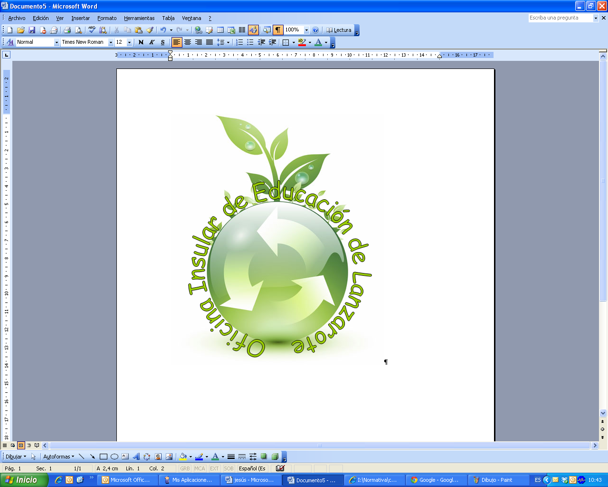This screenshot has height=487, width=608.
Task: Expand line spacing dropdown arrow
Action: coord(228,42)
